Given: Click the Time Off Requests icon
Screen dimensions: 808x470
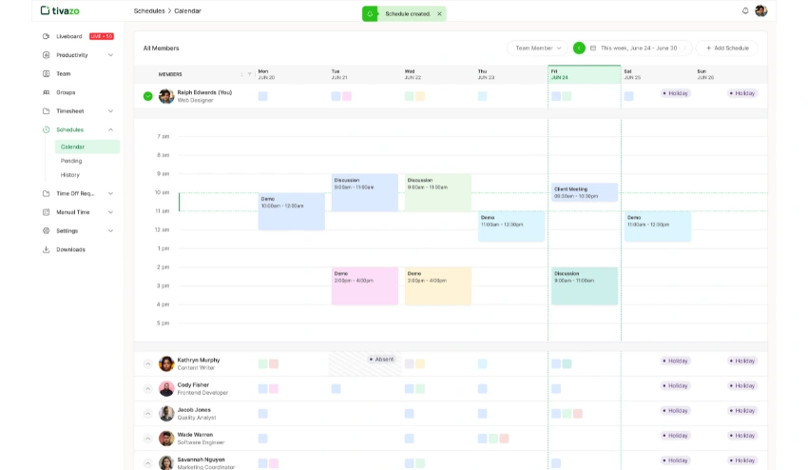Looking at the screenshot, I should [x=46, y=193].
